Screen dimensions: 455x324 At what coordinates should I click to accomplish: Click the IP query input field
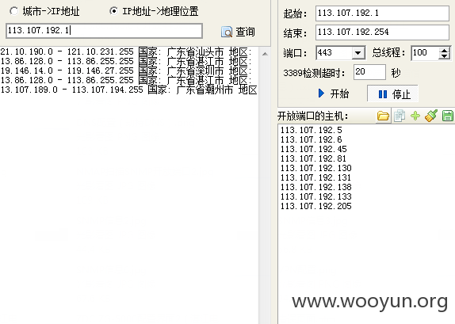104,31
